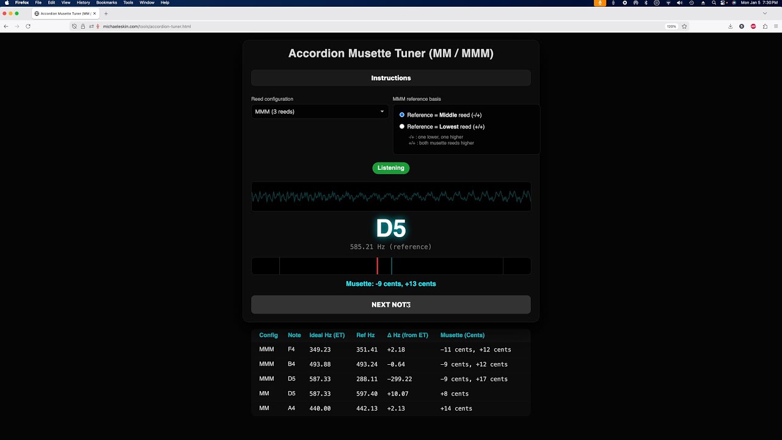782x440 pixels.
Task: Click the 288.11 Ref Hz cell
Action: click(367, 379)
